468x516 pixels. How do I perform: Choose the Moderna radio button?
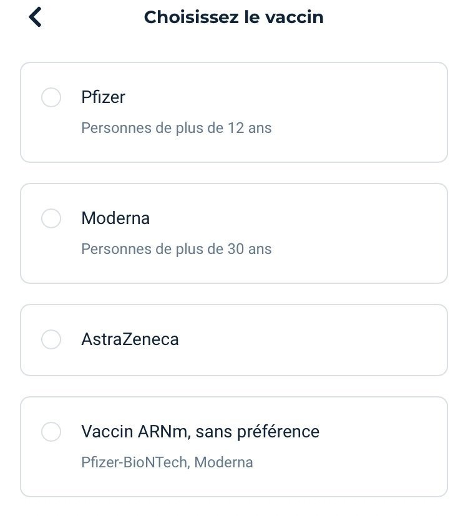coord(51,218)
